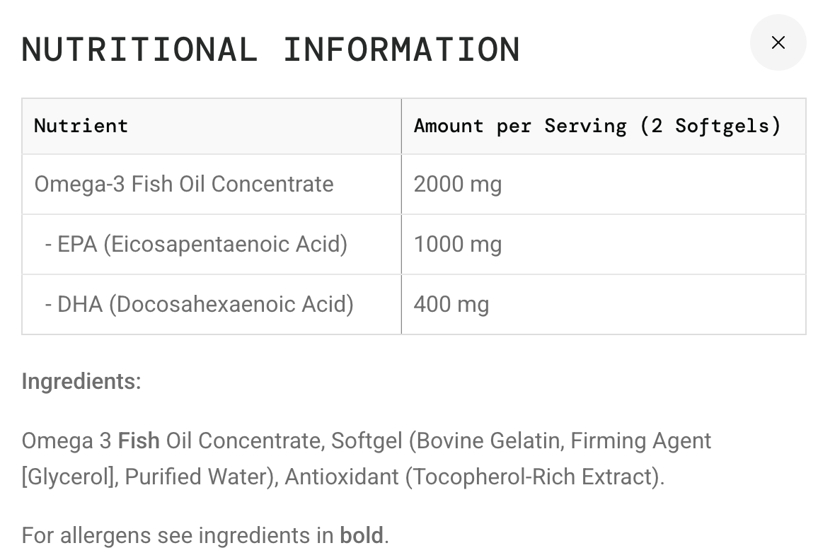Click the X close icon
The image size is (818, 560).
click(x=778, y=42)
